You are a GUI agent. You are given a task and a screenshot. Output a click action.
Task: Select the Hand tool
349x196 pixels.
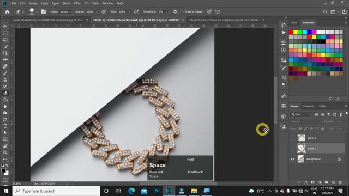point(5,146)
